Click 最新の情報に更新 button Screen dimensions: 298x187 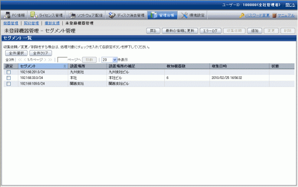(180, 31)
